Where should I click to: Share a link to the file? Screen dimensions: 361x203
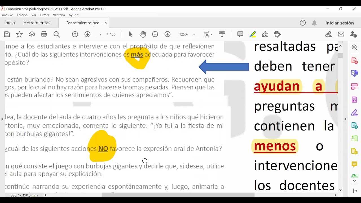click(x=329, y=34)
